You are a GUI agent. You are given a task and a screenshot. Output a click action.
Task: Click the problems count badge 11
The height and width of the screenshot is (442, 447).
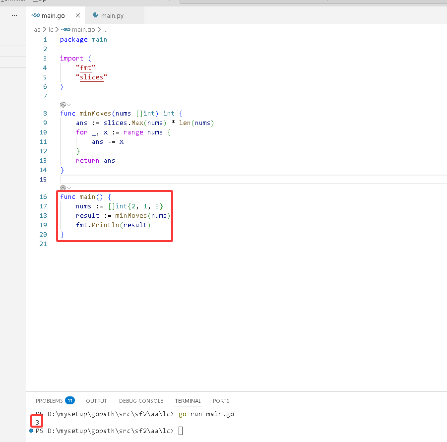click(x=70, y=400)
